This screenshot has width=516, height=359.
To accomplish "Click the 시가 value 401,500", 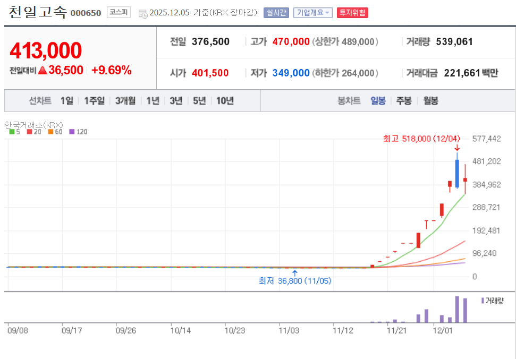I will (x=210, y=73).
